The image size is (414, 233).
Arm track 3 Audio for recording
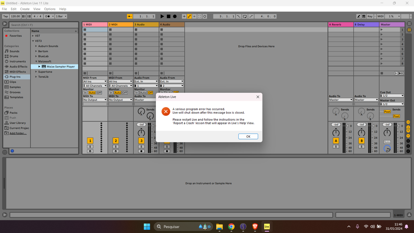pos(141,151)
